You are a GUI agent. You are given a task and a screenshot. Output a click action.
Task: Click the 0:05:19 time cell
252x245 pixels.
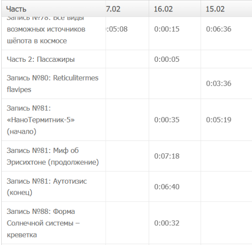(x=219, y=120)
